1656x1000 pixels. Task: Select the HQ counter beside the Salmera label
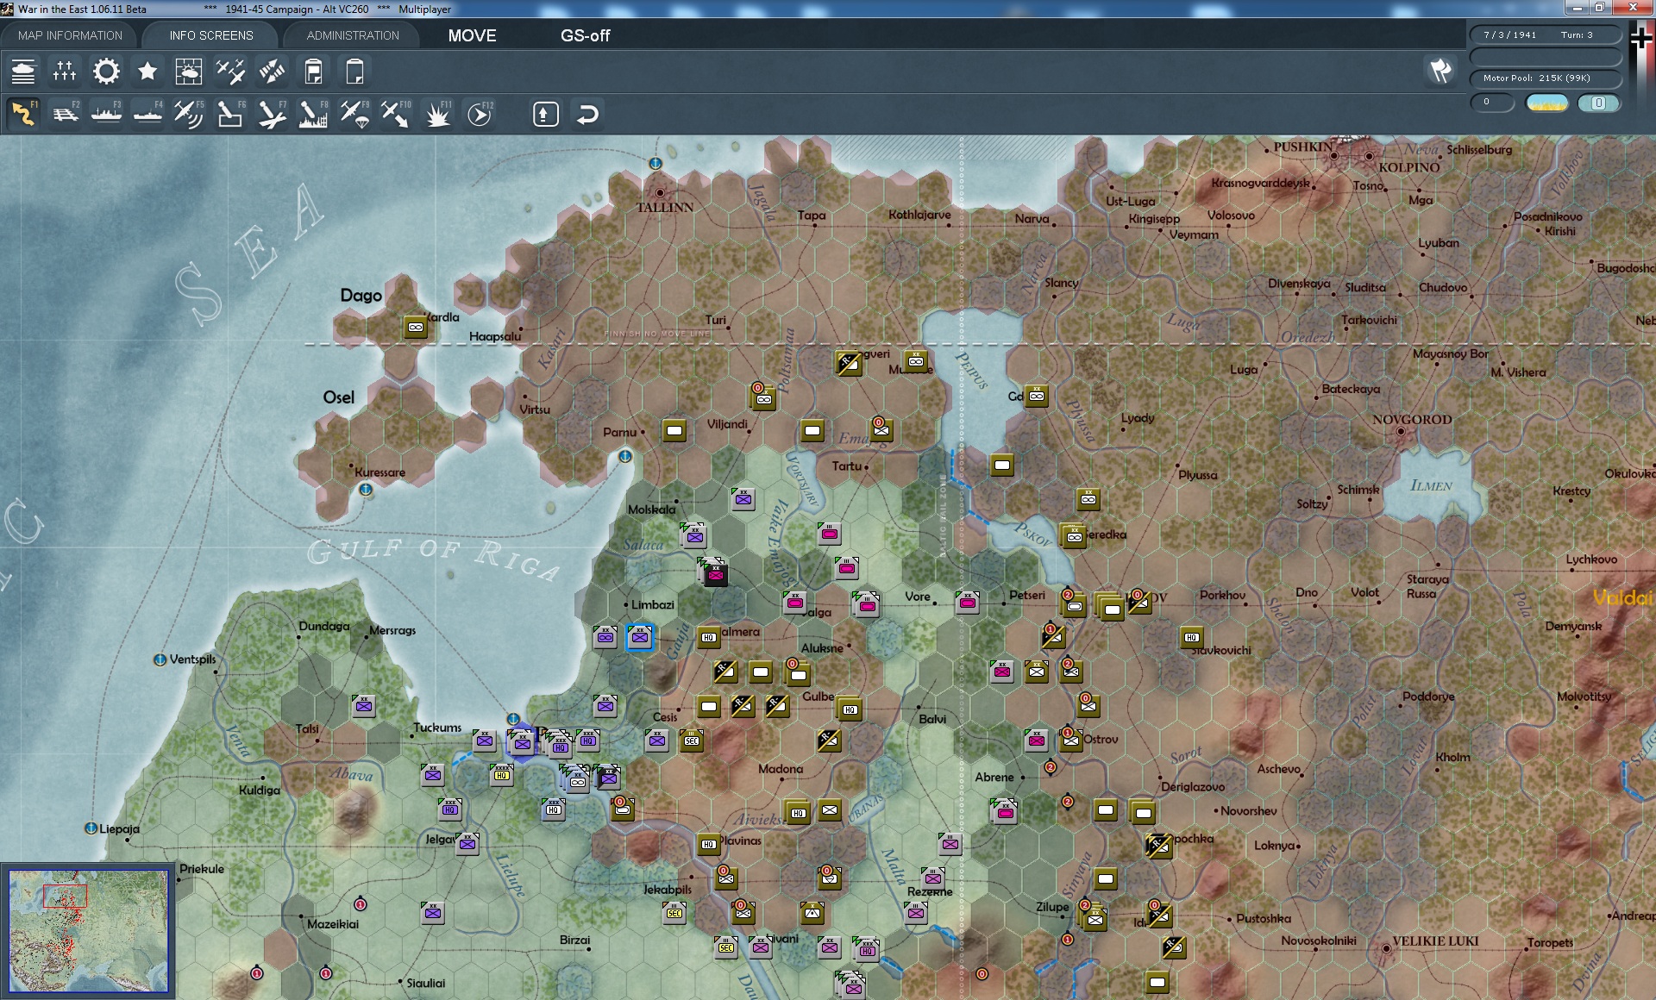[x=709, y=637]
